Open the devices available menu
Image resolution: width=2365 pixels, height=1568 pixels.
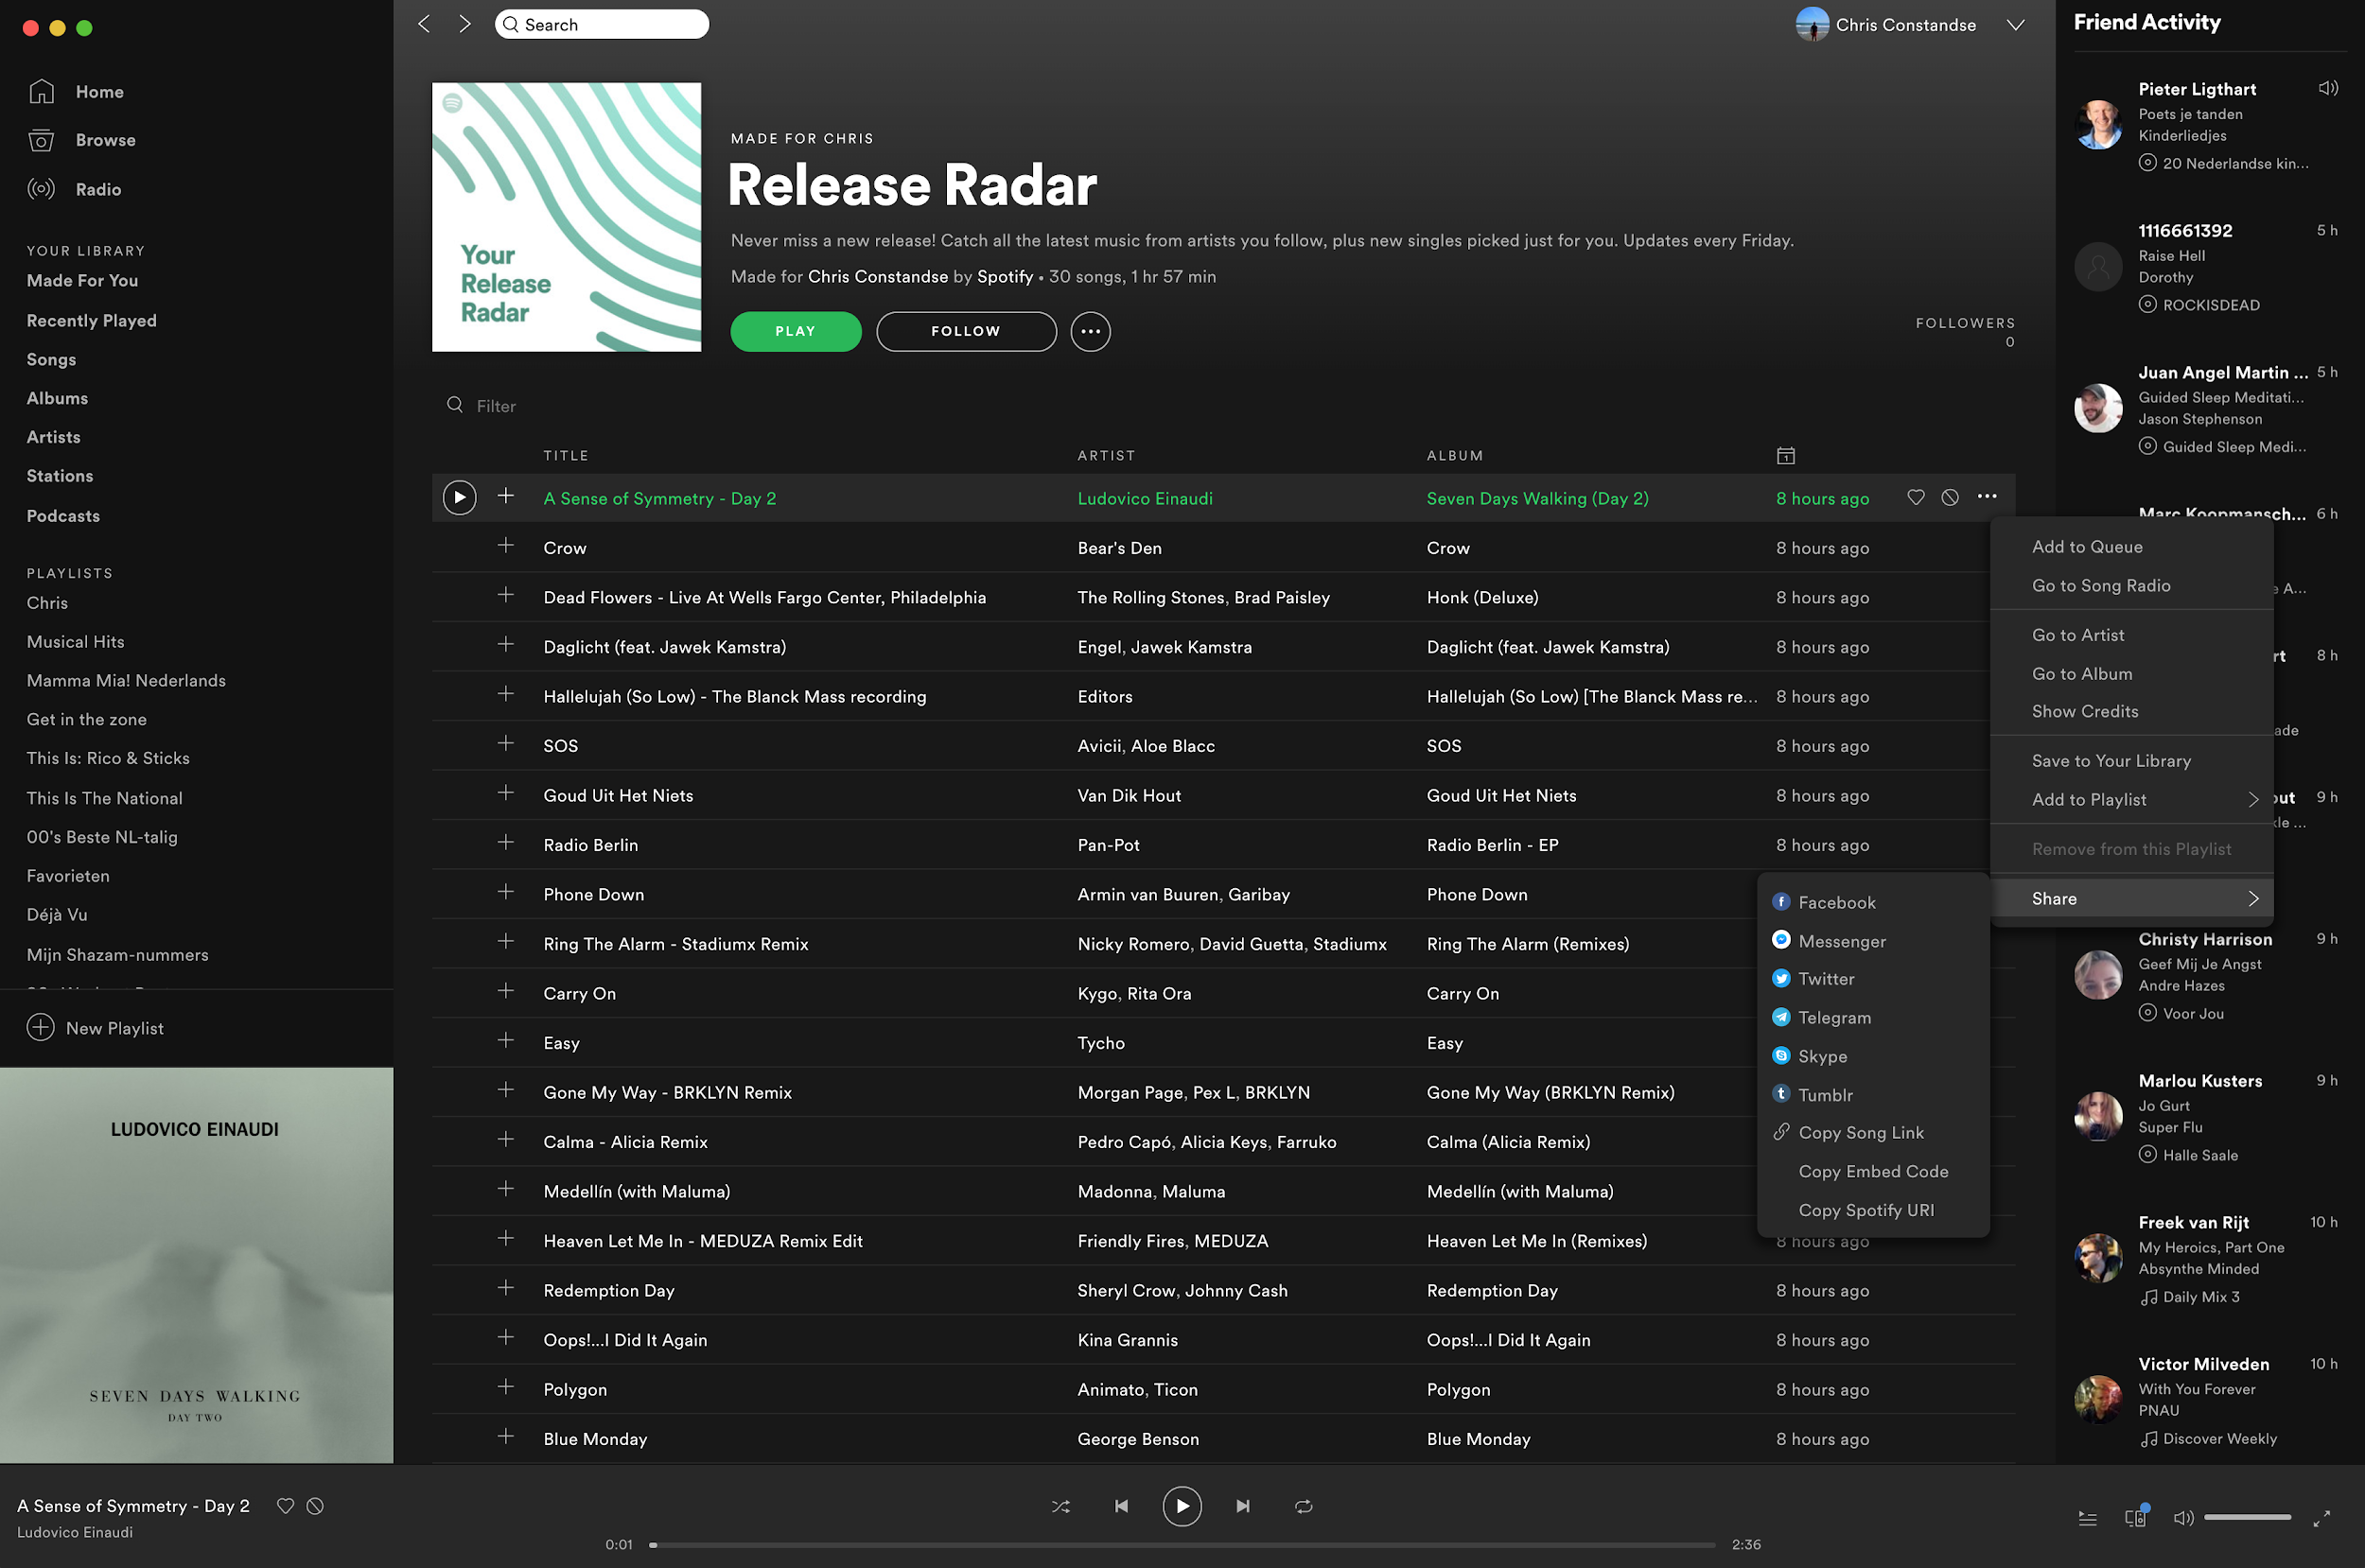2135,1517
